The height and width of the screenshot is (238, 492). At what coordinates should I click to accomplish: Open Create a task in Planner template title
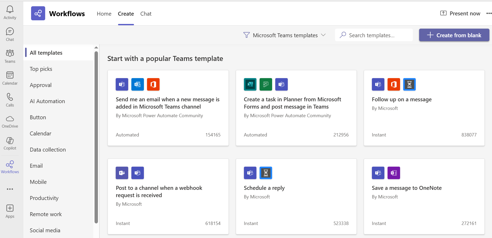coord(292,103)
